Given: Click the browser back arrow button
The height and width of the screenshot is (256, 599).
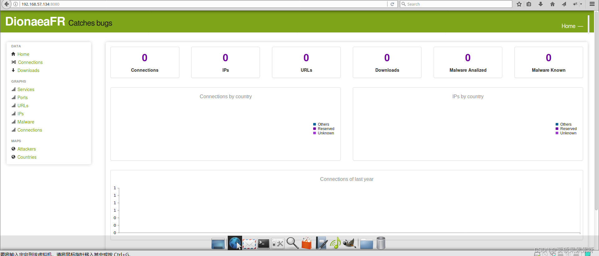Looking at the screenshot, I should pyautogui.click(x=7, y=4).
